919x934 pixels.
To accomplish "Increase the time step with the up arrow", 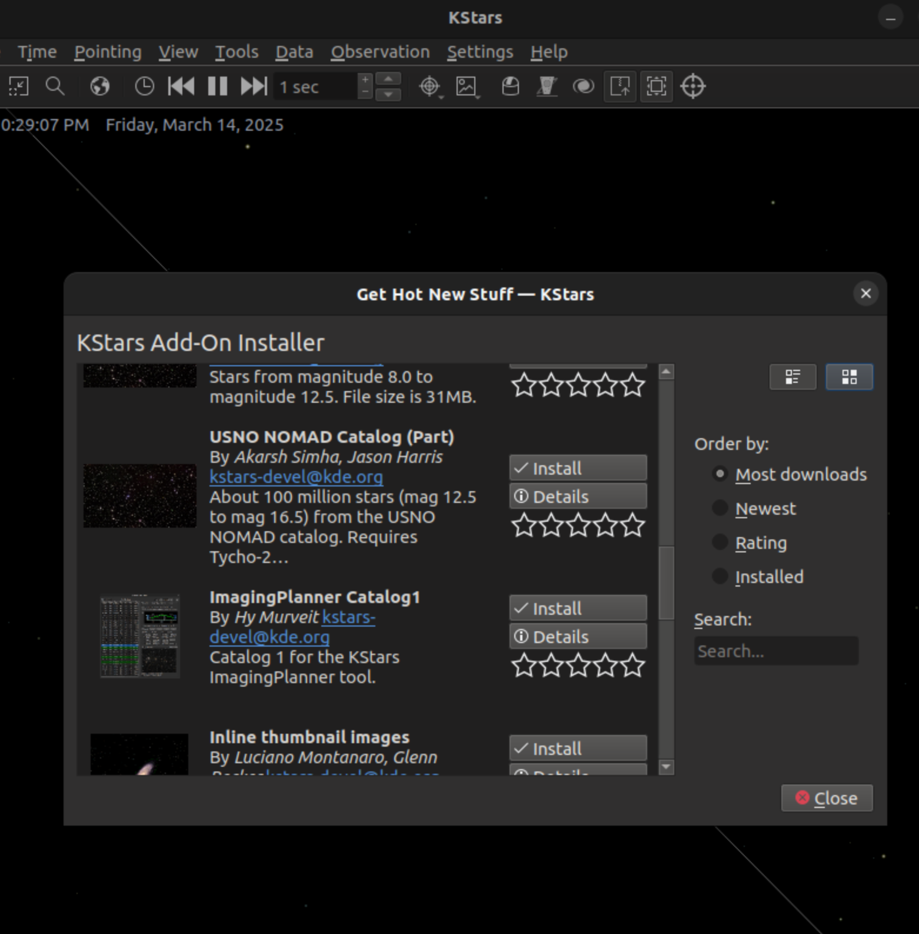I will pyautogui.click(x=388, y=80).
